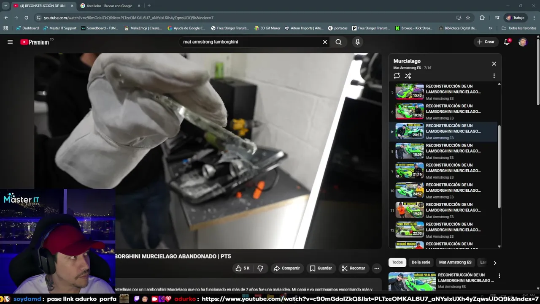This screenshot has height=304, width=540.
Task: Click the magnifier search button
Action: tap(338, 42)
